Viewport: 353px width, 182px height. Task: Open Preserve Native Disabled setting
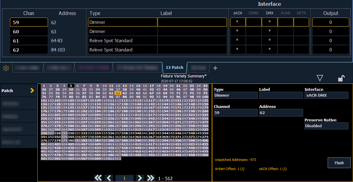pyautogui.click(x=326, y=126)
